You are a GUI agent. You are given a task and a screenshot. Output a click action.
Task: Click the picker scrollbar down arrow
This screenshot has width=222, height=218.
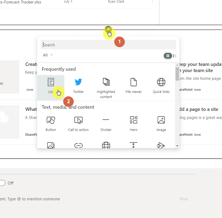tap(177, 146)
